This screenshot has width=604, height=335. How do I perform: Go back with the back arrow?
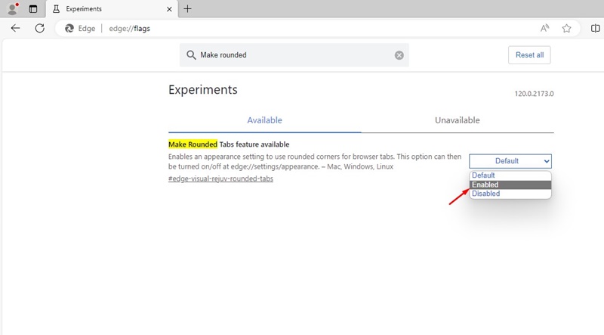click(15, 28)
